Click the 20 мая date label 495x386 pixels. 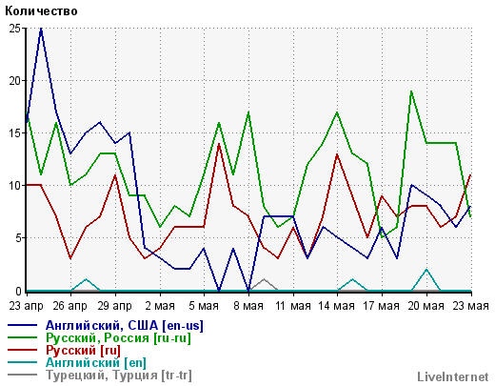pos(426,306)
